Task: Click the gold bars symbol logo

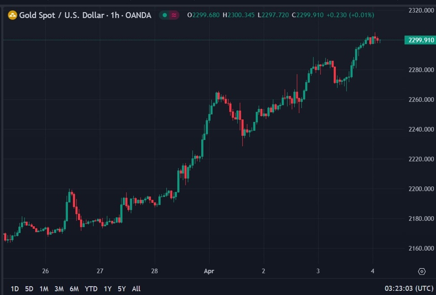Action: coord(12,15)
